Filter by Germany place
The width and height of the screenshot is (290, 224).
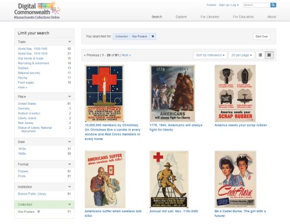tap(24, 108)
